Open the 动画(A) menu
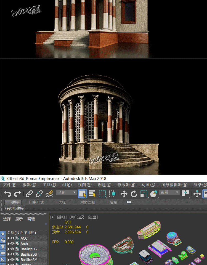The height and width of the screenshot is (265, 207). pos(148,185)
